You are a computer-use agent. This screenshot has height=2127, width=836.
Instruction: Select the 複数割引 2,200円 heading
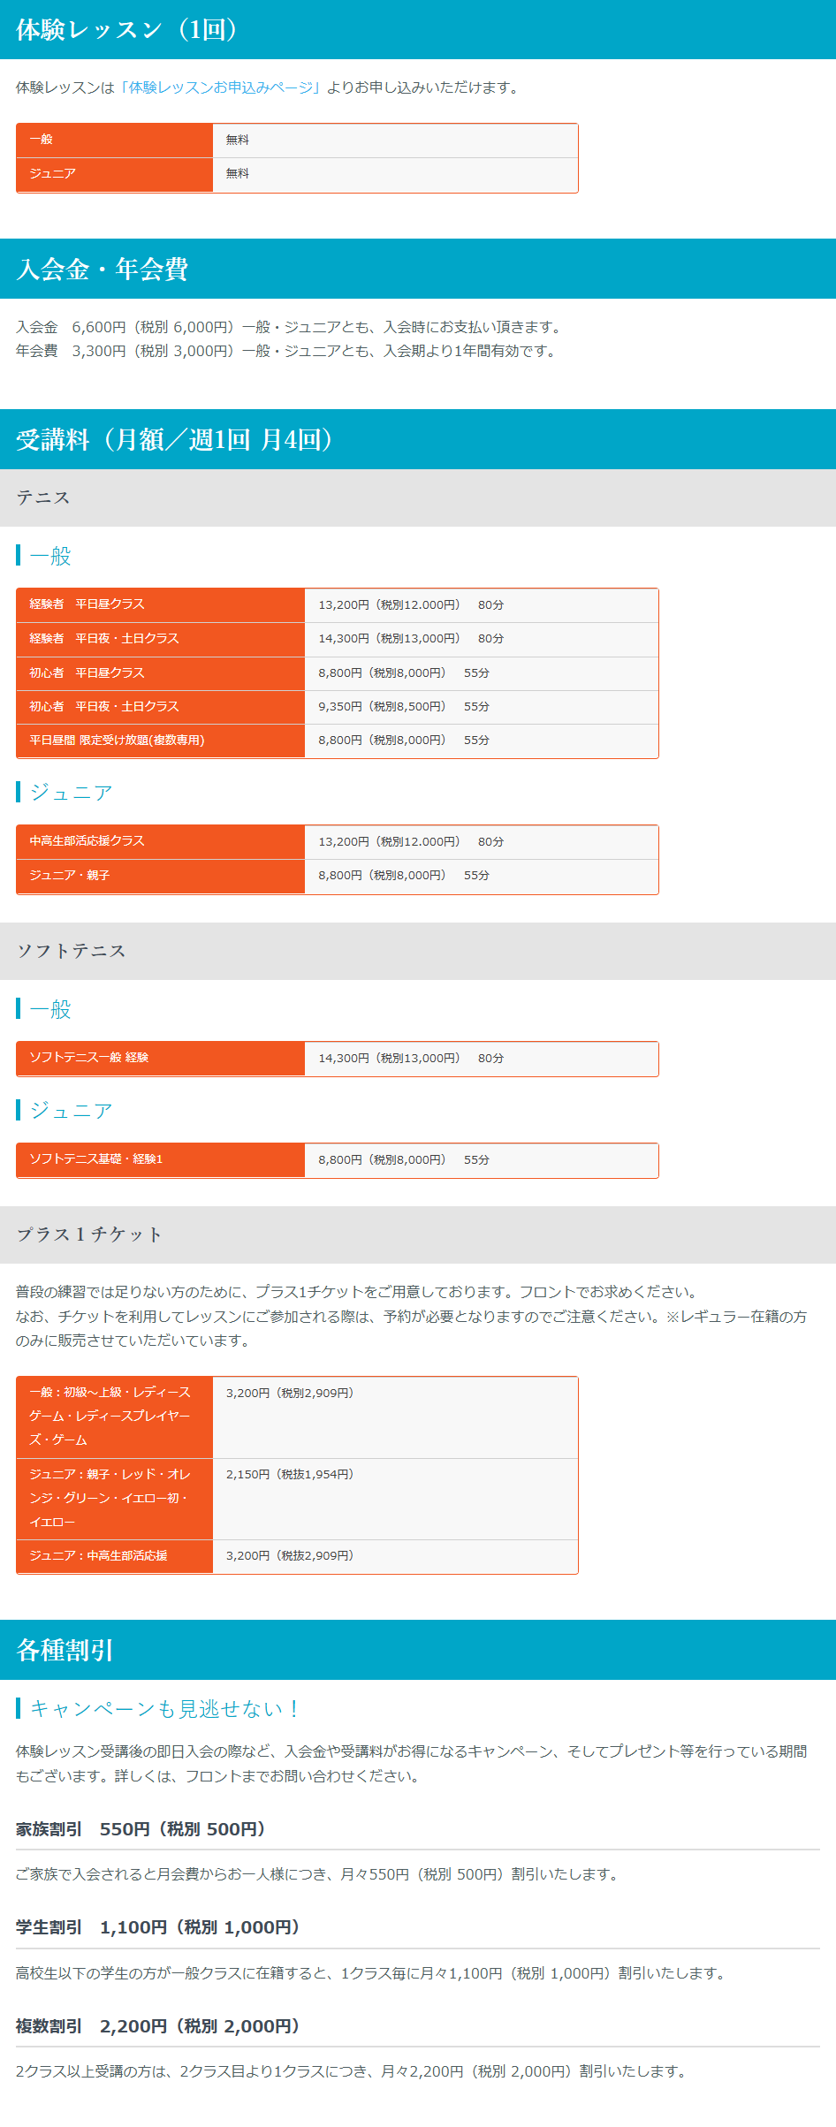coord(158,2026)
